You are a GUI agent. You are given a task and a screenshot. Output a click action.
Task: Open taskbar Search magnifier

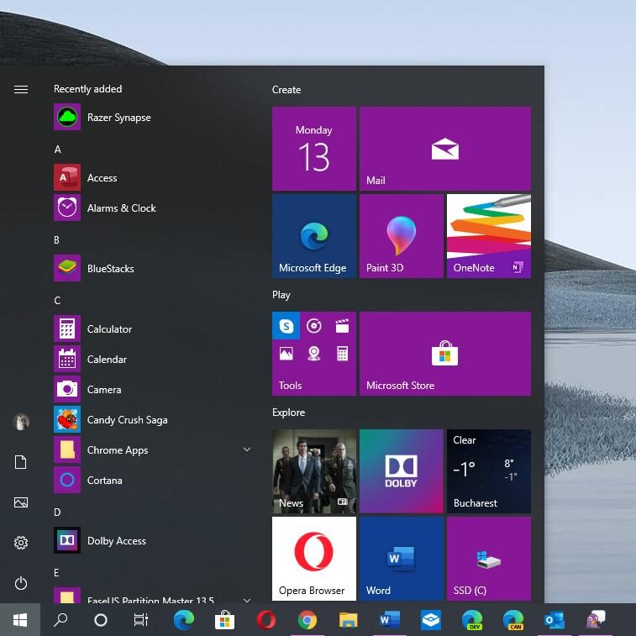60,620
